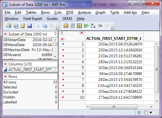Open the column header red triangle menu in the grid
The width and height of the screenshot is (162, 118).
[x=82, y=33]
